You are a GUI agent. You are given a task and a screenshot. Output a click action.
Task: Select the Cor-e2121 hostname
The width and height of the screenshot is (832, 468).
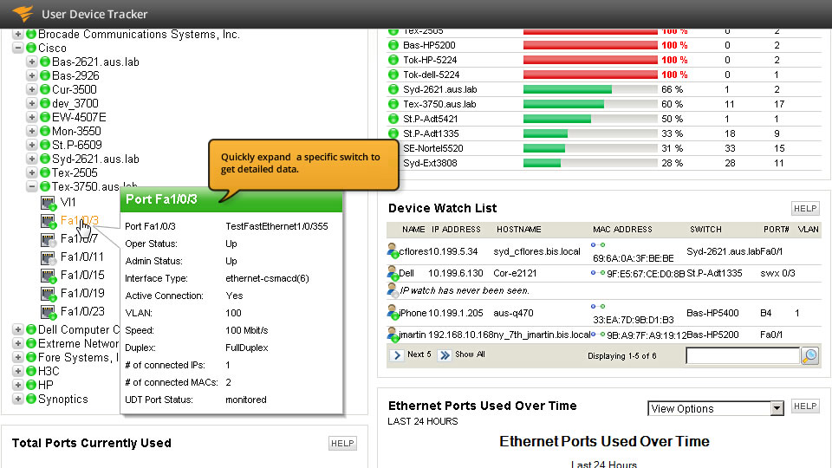point(515,273)
